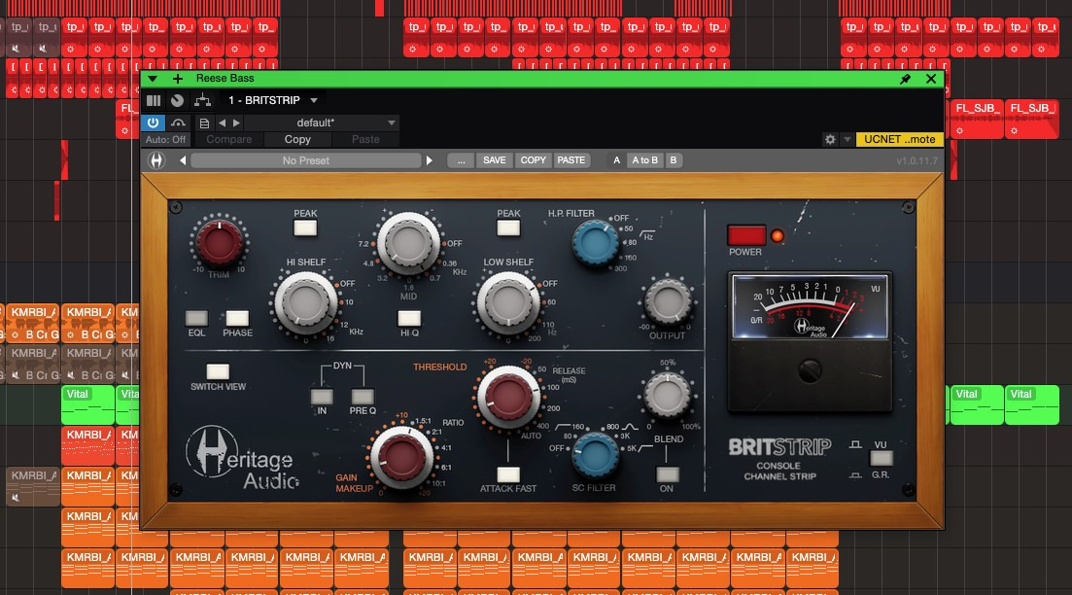
Task: Click the BLEND percentage knob
Action: [x=667, y=395]
